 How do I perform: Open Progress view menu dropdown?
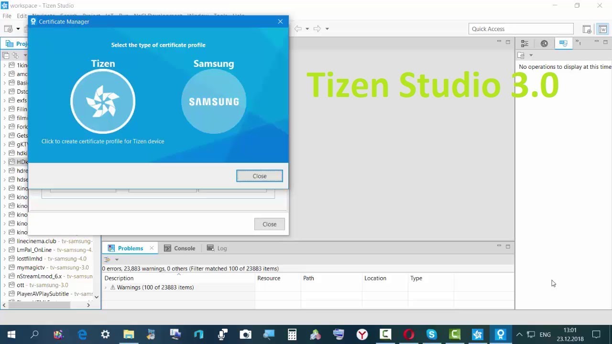click(x=531, y=56)
